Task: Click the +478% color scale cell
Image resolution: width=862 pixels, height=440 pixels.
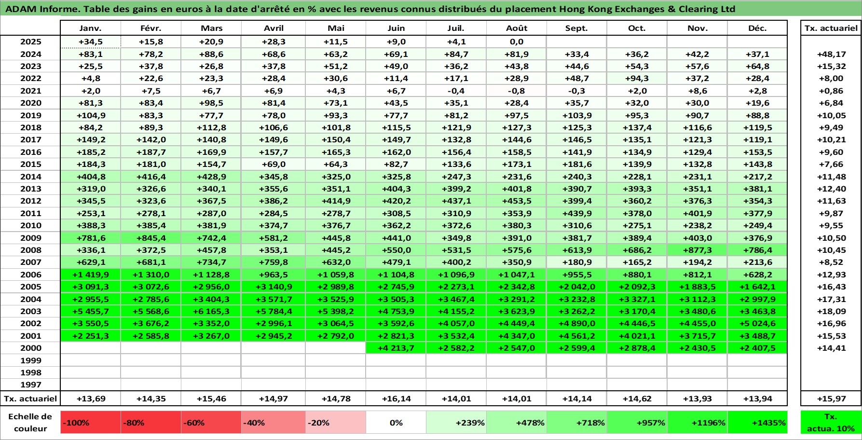Action: point(517,423)
